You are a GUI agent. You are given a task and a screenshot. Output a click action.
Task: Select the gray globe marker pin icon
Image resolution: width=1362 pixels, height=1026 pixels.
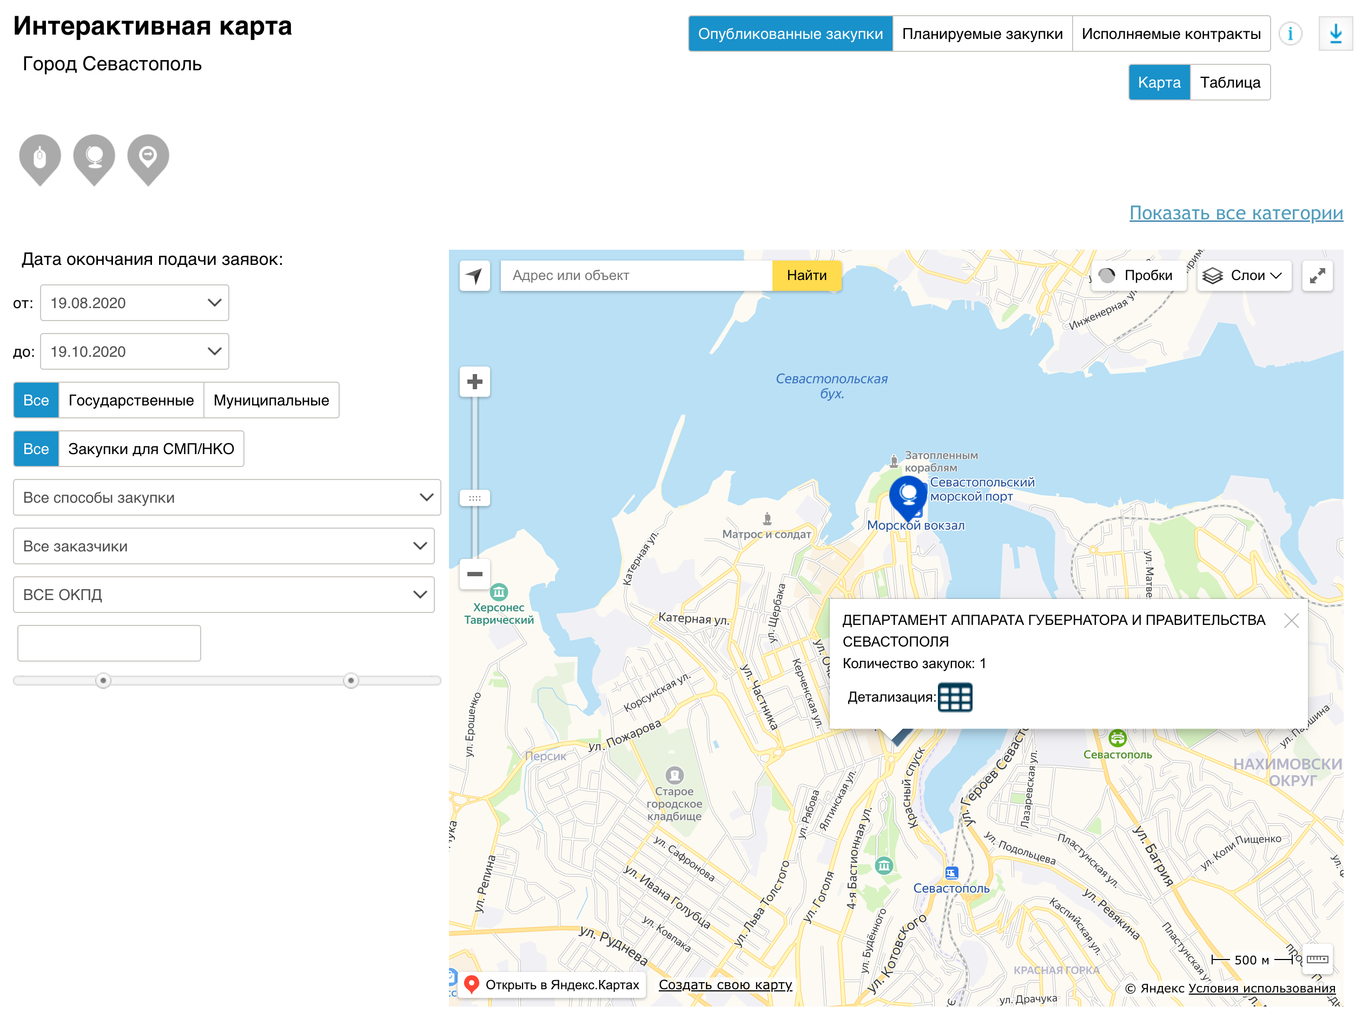[94, 157]
